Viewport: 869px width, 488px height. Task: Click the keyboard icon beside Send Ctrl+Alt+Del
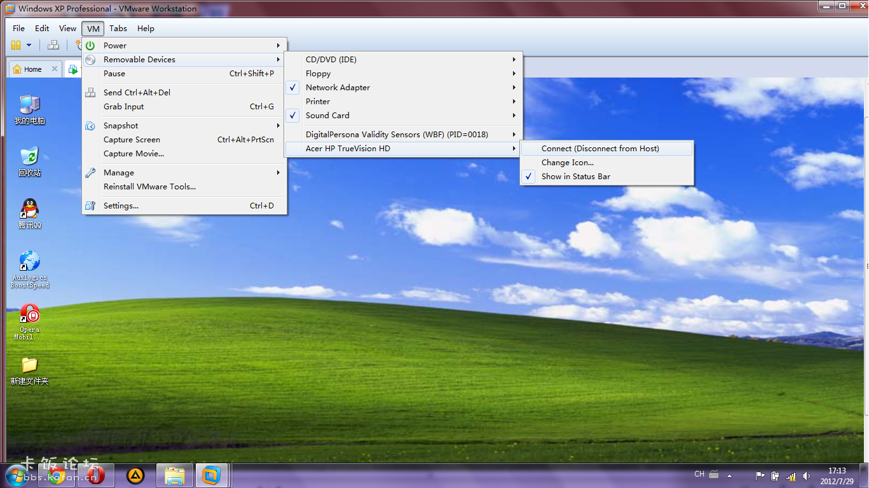[x=90, y=93]
